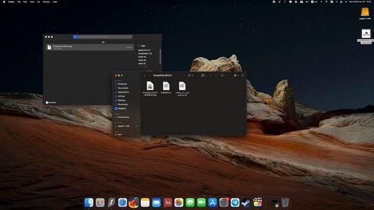Open the Go menu
Viewport: 374px width, 210px height.
[x=39, y=2]
